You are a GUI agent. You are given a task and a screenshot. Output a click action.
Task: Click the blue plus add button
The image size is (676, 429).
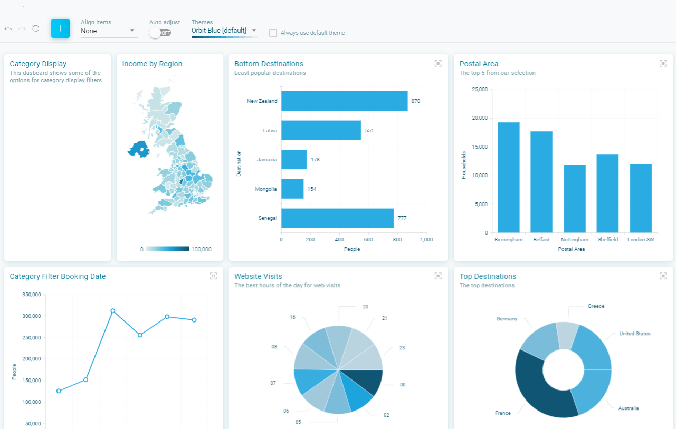(60, 28)
